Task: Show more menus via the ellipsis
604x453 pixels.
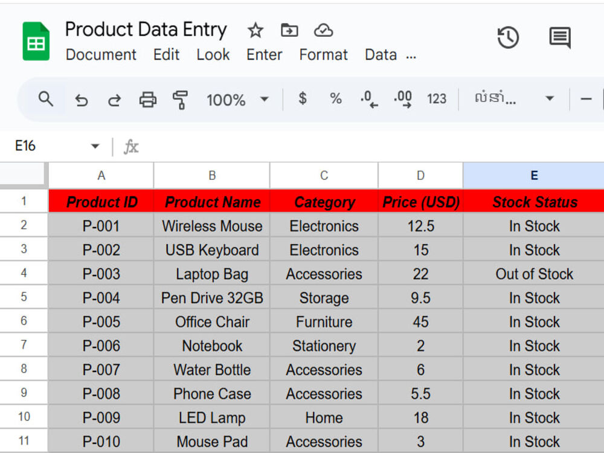Action: (411, 56)
